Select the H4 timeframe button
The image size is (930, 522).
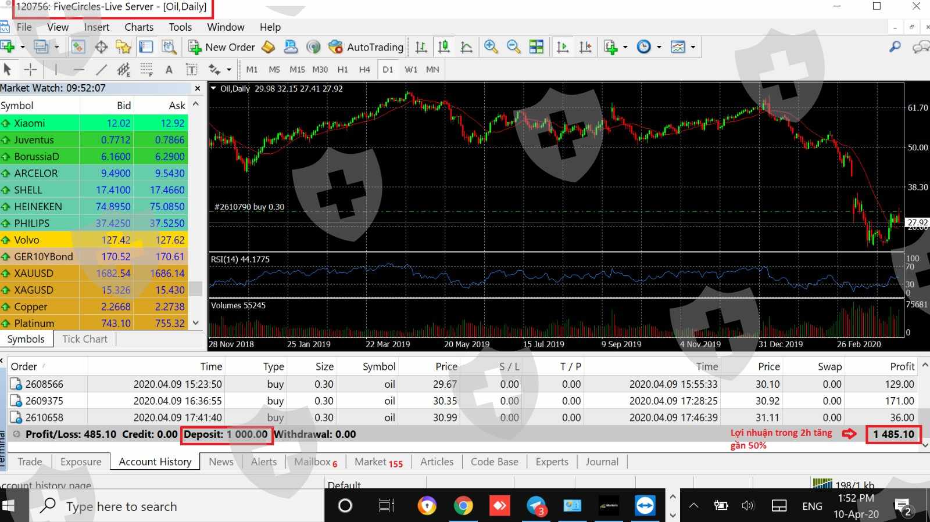tap(364, 70)
